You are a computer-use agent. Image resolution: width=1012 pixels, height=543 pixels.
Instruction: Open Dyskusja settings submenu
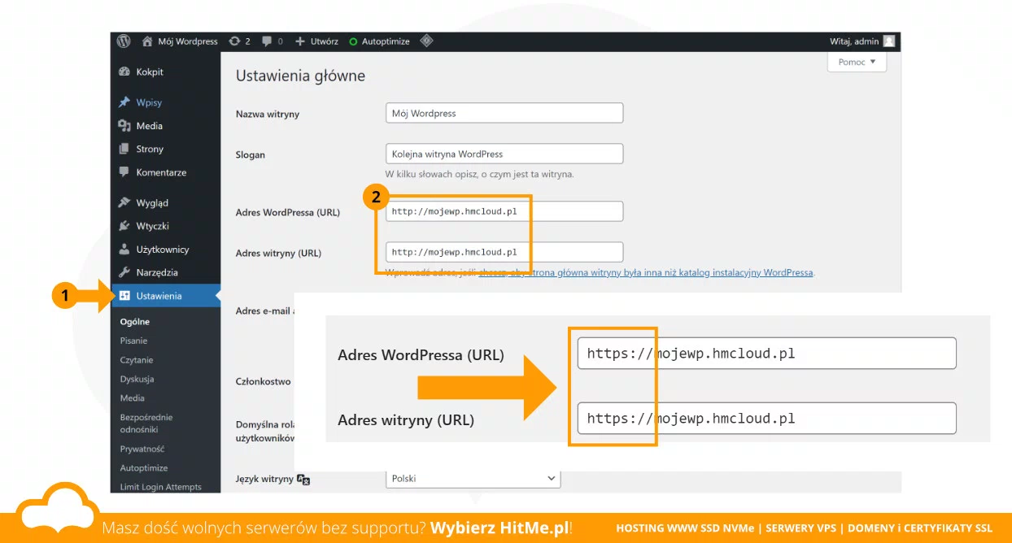(137, 379)
